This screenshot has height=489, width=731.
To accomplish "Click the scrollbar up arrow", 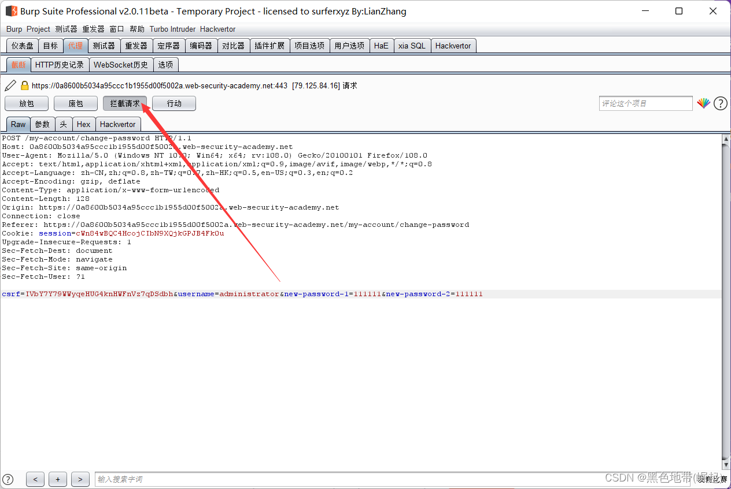I will coord(726,139).
